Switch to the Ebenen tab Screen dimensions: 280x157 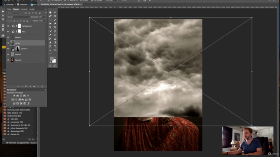(16, 9)
